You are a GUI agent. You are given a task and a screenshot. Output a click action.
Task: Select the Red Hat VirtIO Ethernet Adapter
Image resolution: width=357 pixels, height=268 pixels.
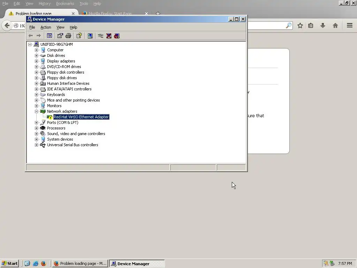81,117
